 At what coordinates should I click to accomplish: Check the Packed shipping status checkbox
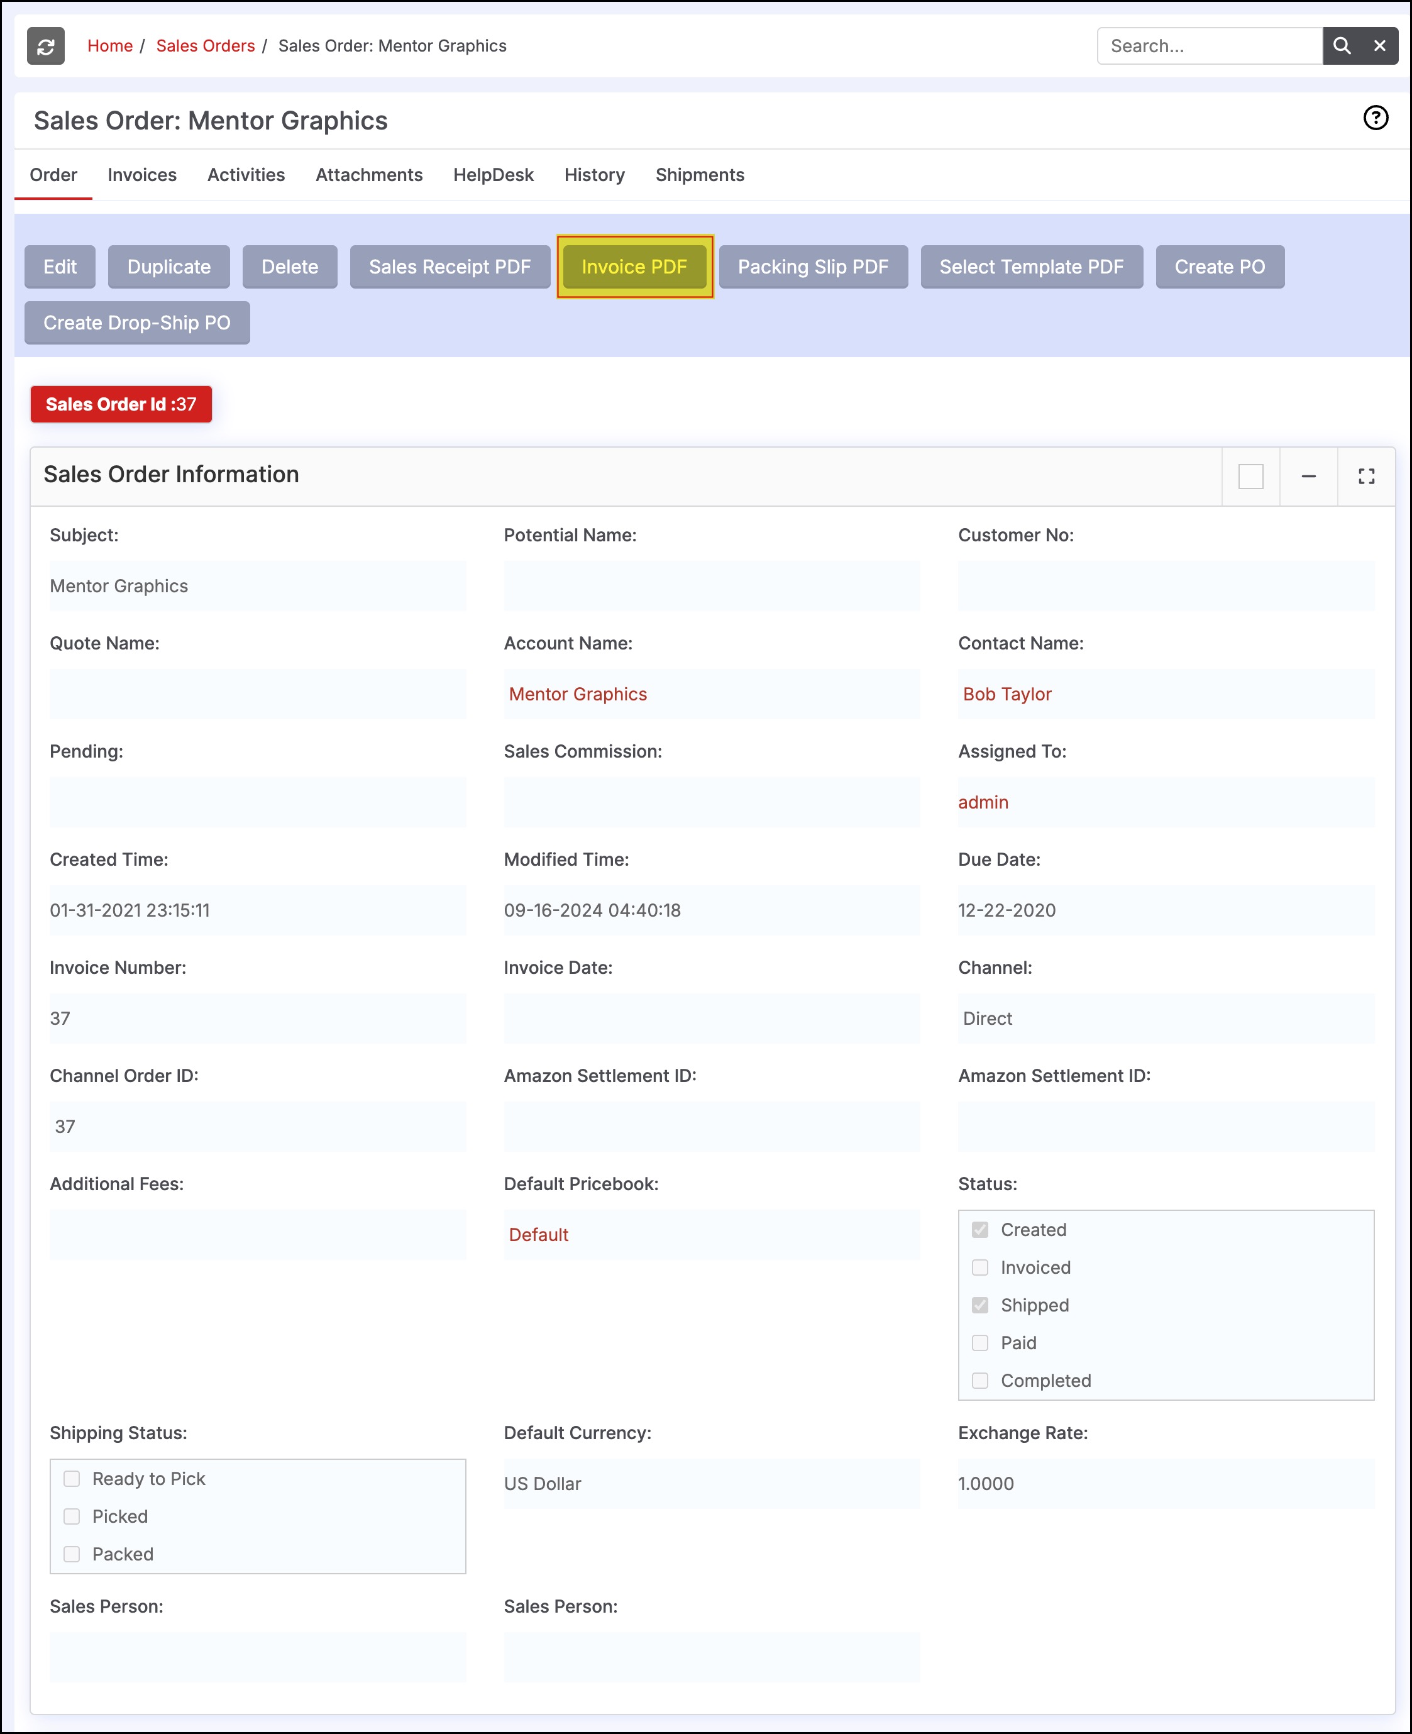coord(72,1554)
